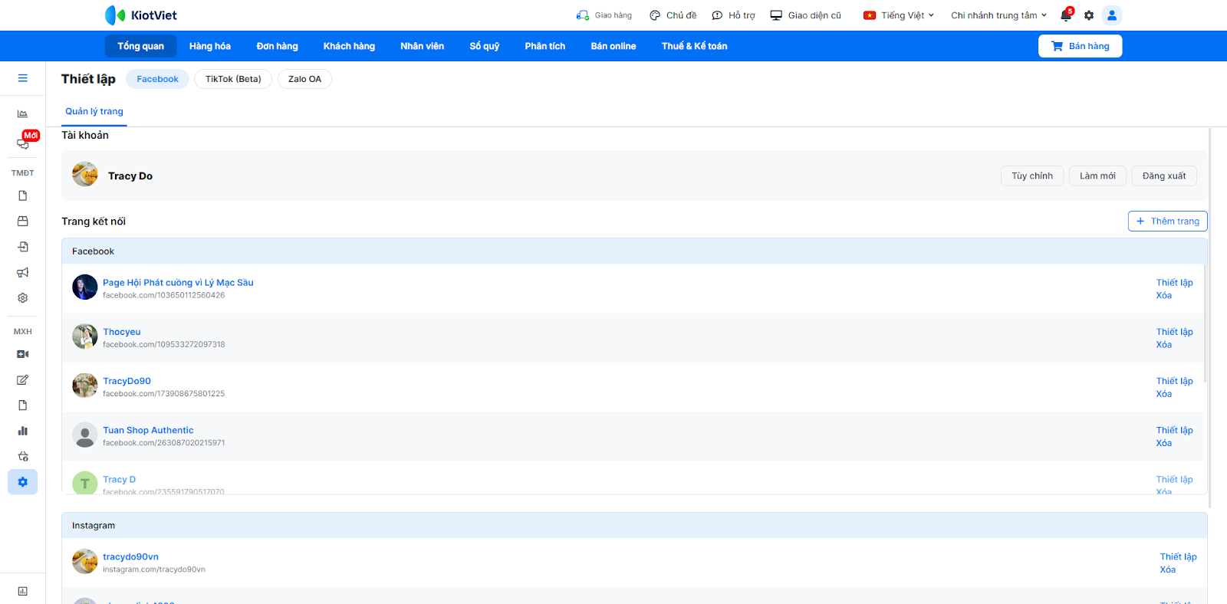The height and width of the screenshot is (604, 1227).
Task: Select the Zalo OA tab
Action: 304,79
